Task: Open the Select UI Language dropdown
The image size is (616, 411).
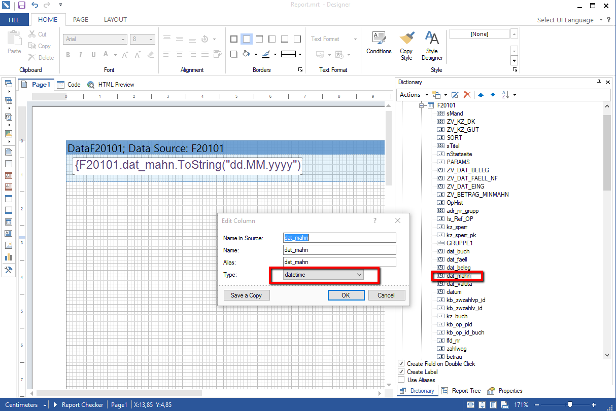Action: 569,20
